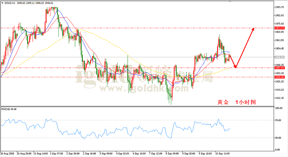Click the 31 Aug 14:00 time label
Image resolution: width=288 pixels, height=157 pixels.
pos(41,154)
